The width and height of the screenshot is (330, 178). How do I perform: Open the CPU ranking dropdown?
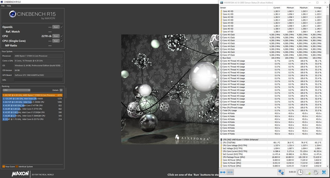[x=16, y=90]
